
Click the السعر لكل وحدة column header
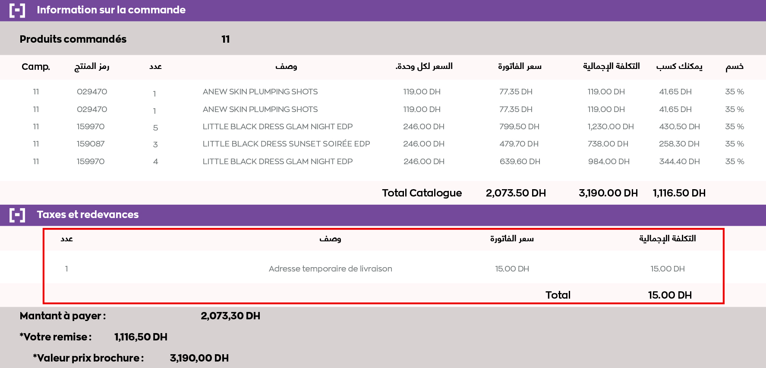[424, 66]
